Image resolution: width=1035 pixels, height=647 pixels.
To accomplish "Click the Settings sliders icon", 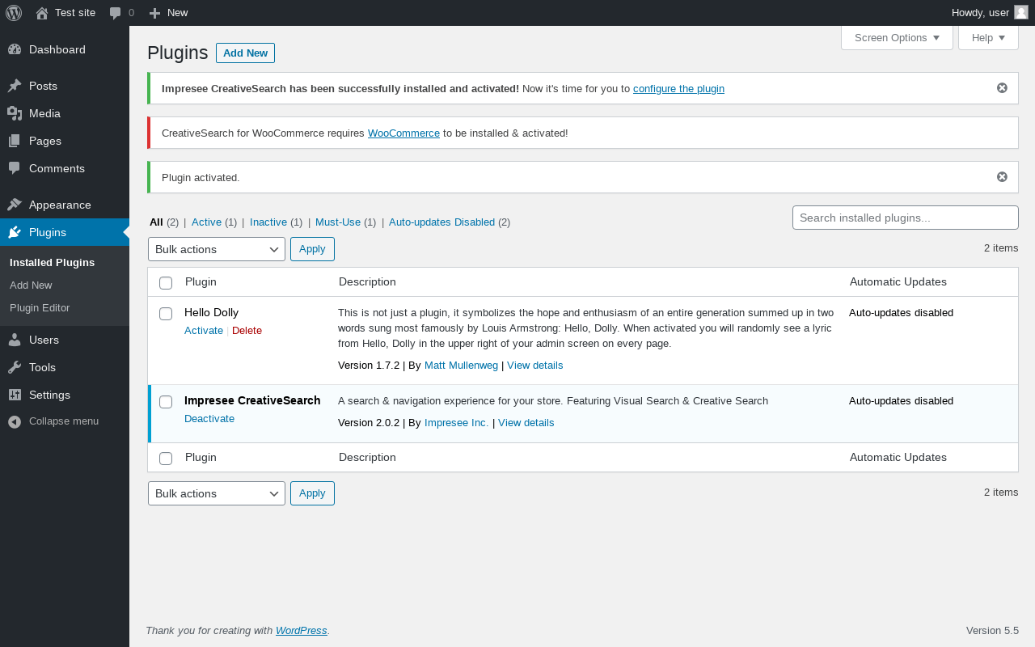I will coord(15,395).
